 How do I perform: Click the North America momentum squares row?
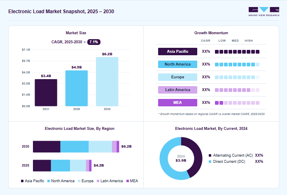tap(237, 64)
